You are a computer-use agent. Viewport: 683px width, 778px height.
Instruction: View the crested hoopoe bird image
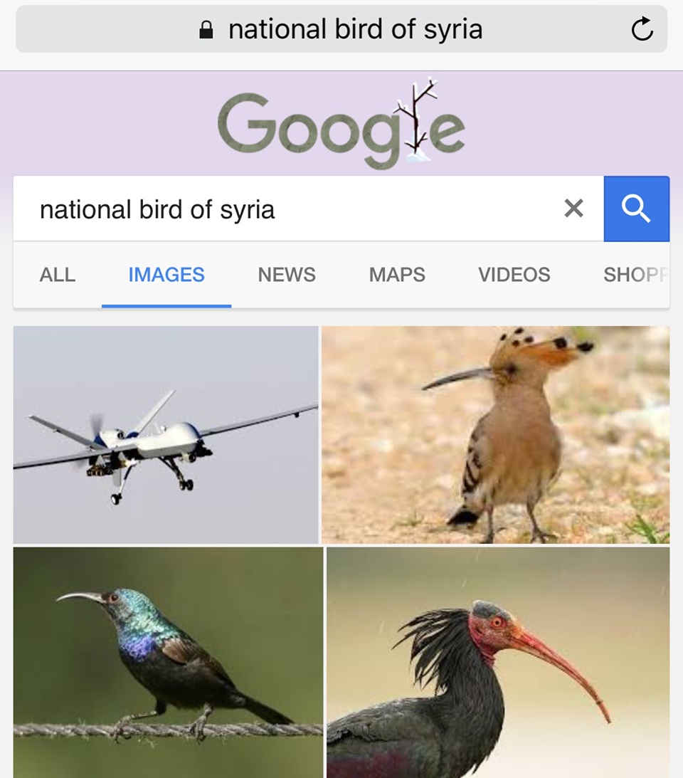pos(495,435)
